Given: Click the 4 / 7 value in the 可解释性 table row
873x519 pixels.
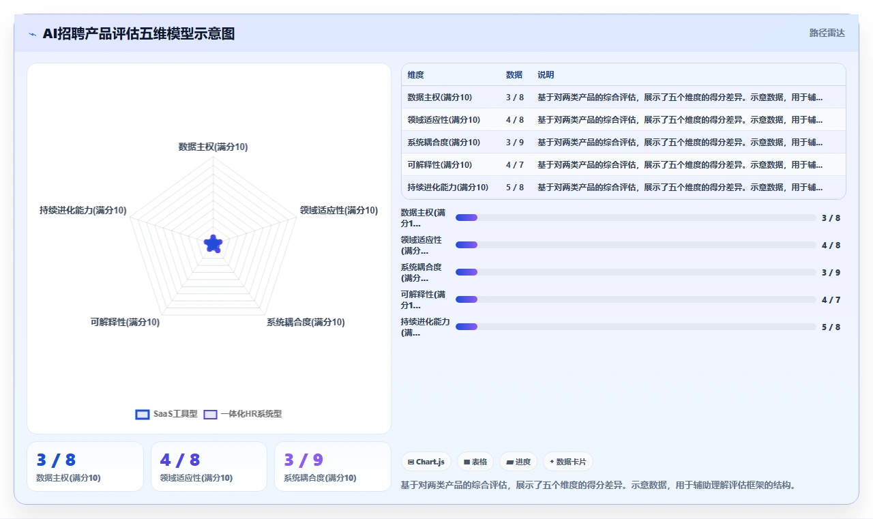Looking at the screenshot, I should tap(515, 165).
